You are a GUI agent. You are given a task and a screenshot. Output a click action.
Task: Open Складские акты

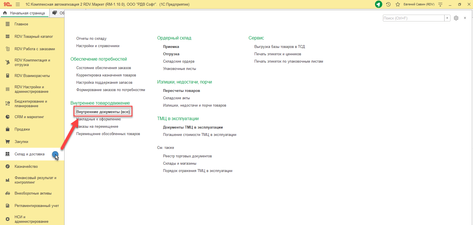pyautogui.click(x=176, y=98)
